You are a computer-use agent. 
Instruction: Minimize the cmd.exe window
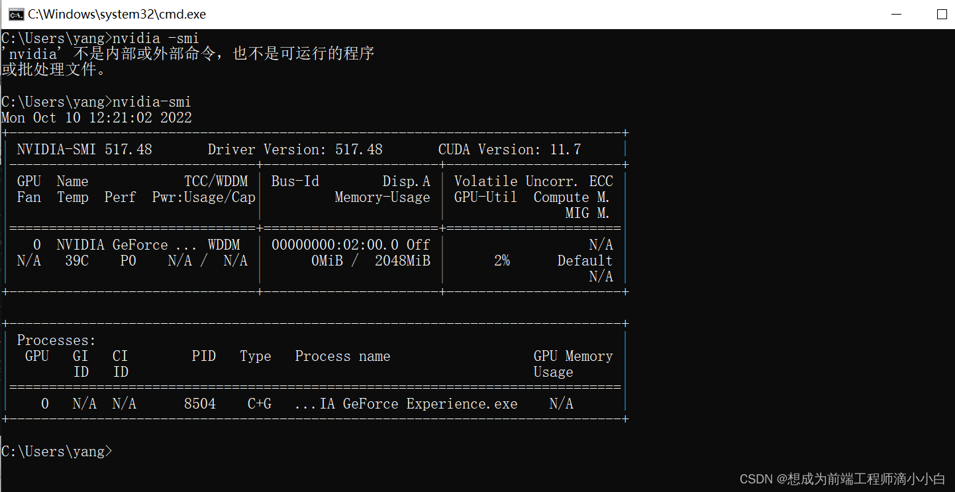[895, 15]
